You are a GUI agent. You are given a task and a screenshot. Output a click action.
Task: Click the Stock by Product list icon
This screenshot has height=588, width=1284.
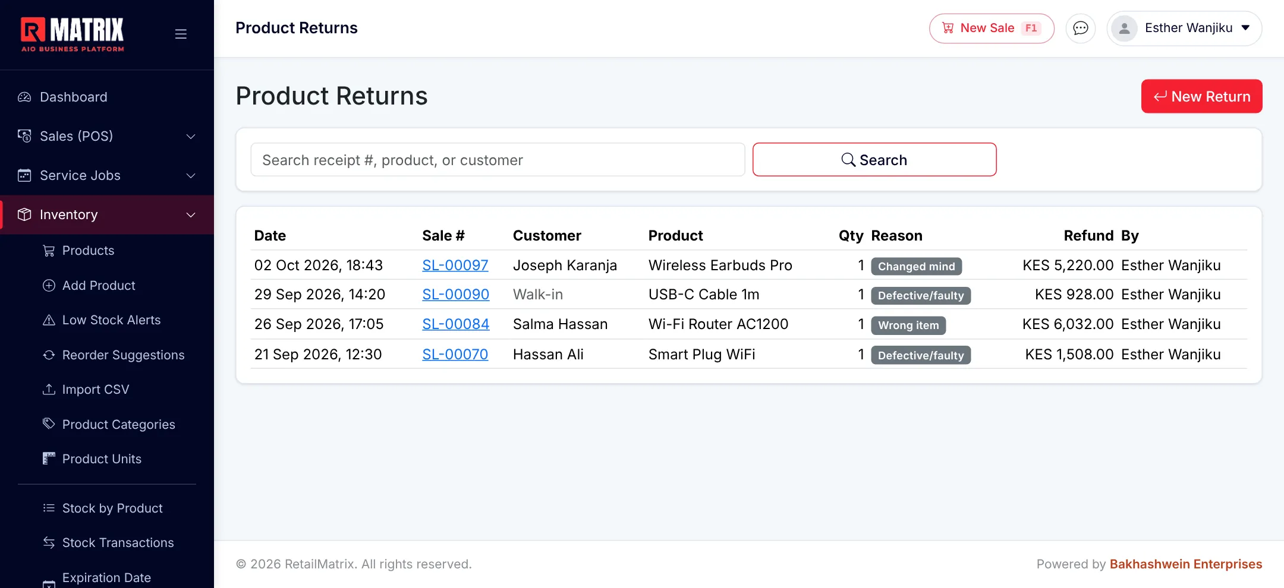pyautogui.click(x=49, y=508)
